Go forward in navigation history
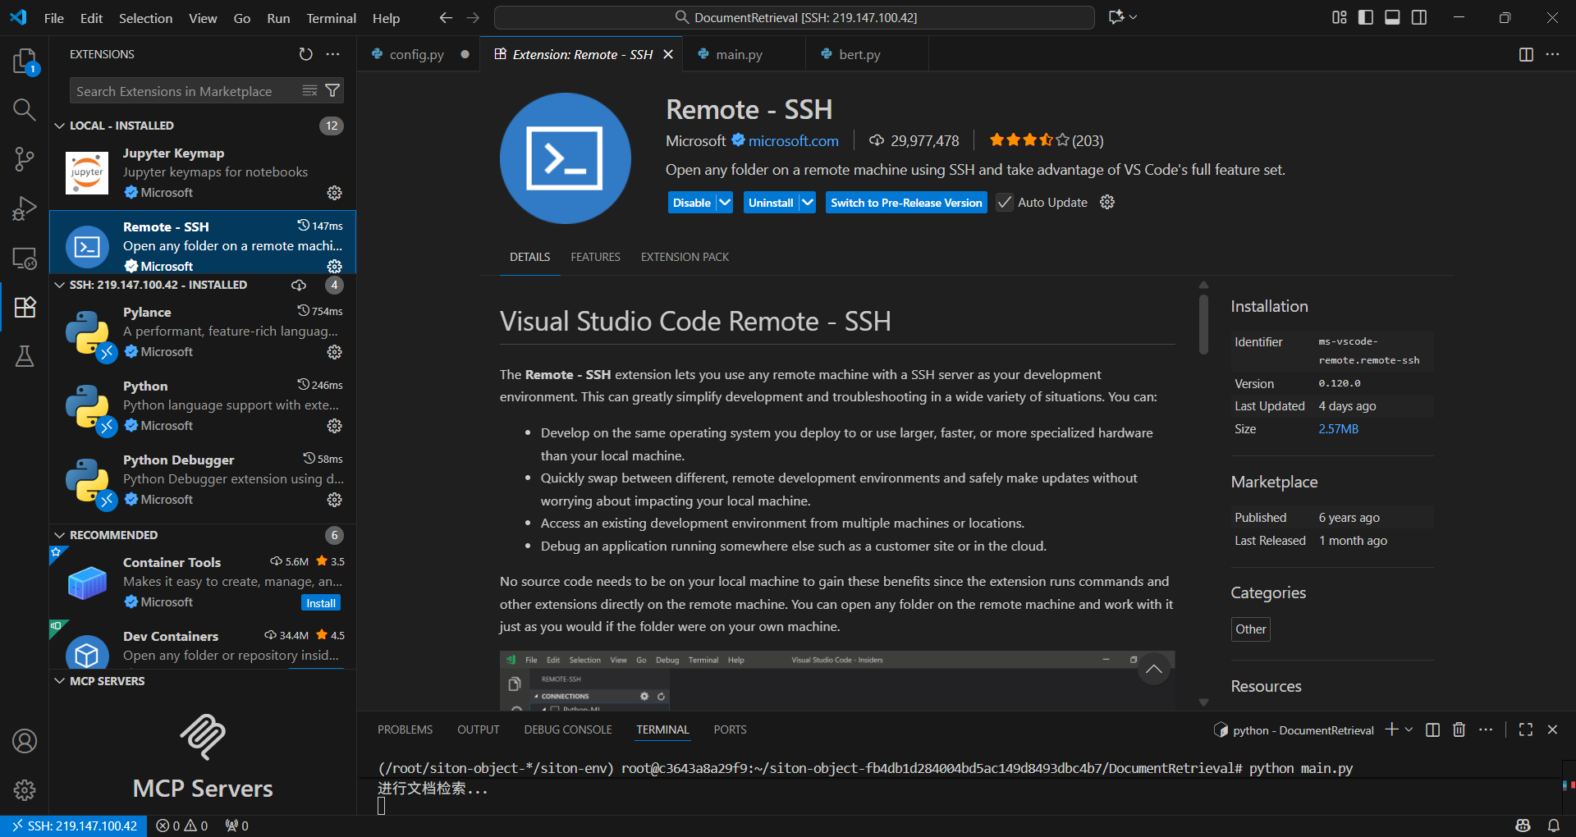Image resolution: width=1576 pixels, height=837 pixels. (x=473, y=17)
